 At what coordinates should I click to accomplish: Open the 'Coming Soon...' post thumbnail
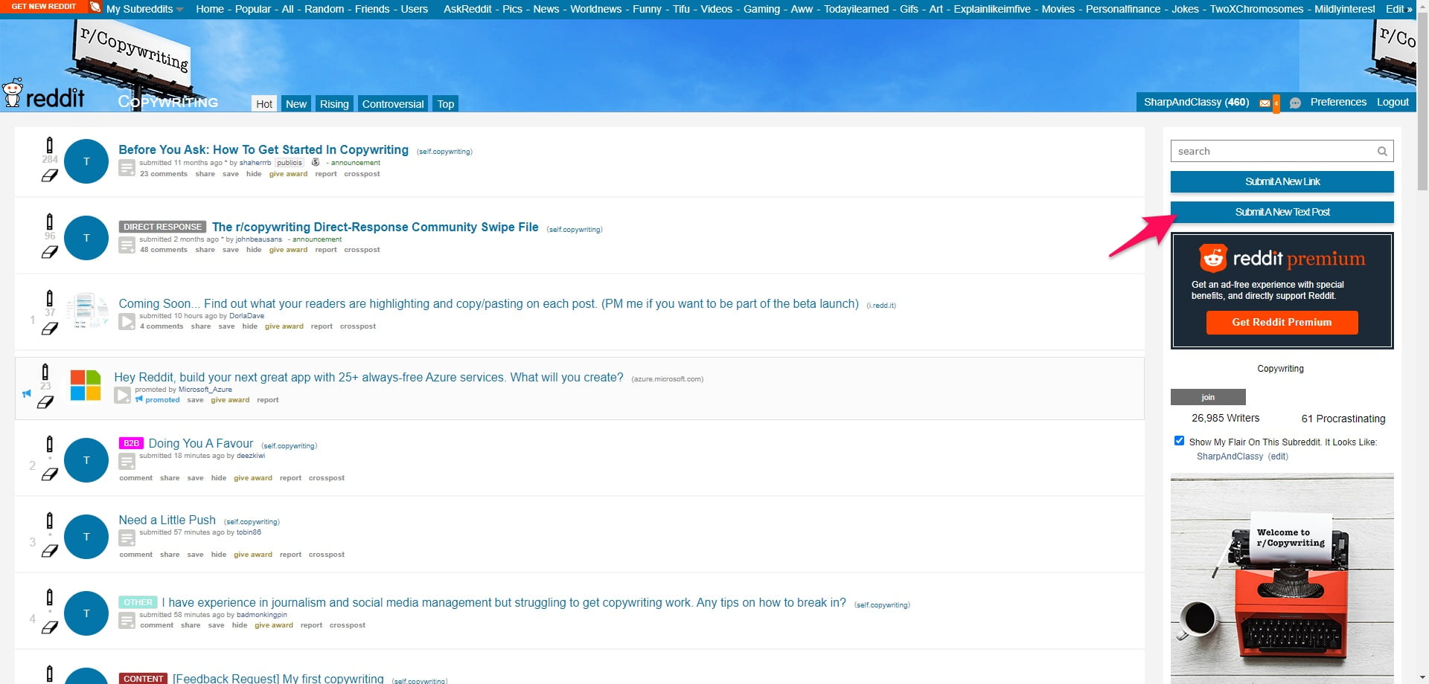(87, 311)
